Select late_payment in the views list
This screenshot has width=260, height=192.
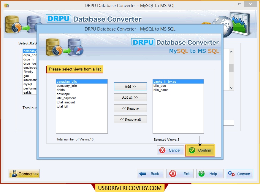[x=82, y=98]
